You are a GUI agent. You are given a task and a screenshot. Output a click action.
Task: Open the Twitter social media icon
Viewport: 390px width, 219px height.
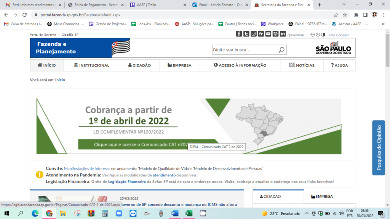tap(246, 34)
